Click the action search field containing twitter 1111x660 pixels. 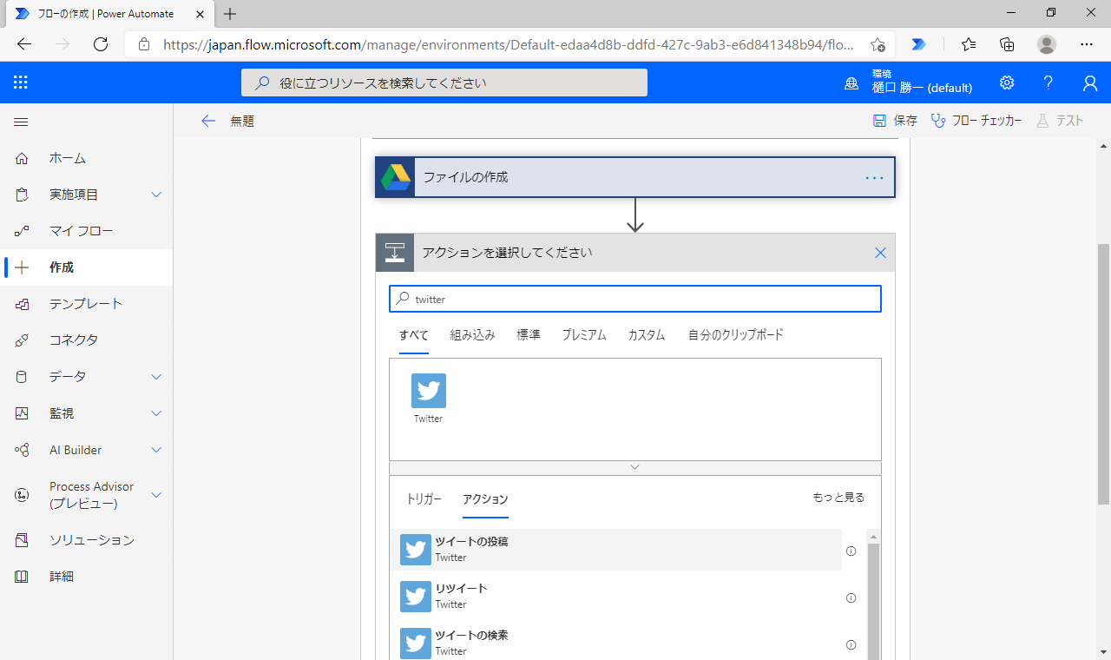(635, 299)
